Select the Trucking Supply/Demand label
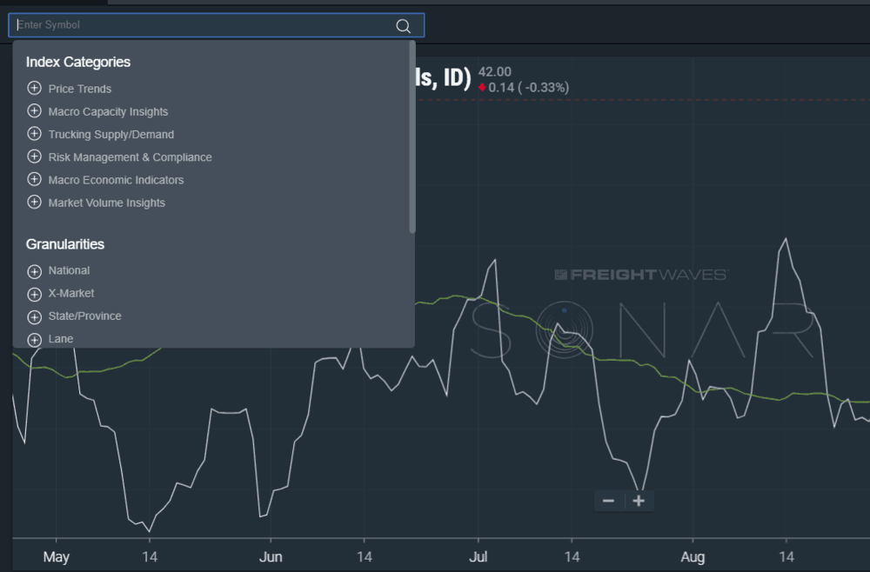Viewport: 870px width, 572px height. [111, 134]
